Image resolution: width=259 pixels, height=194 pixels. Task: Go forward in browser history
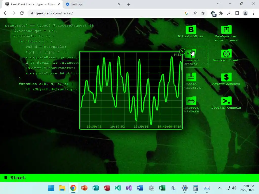click(14, 13)
